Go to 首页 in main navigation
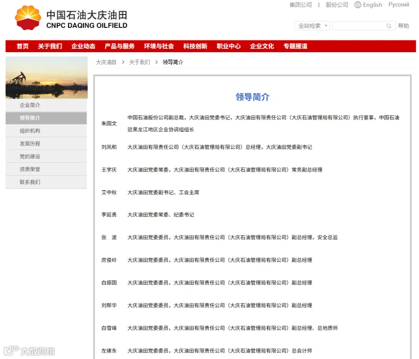419x359 pixels. point(22,46)
